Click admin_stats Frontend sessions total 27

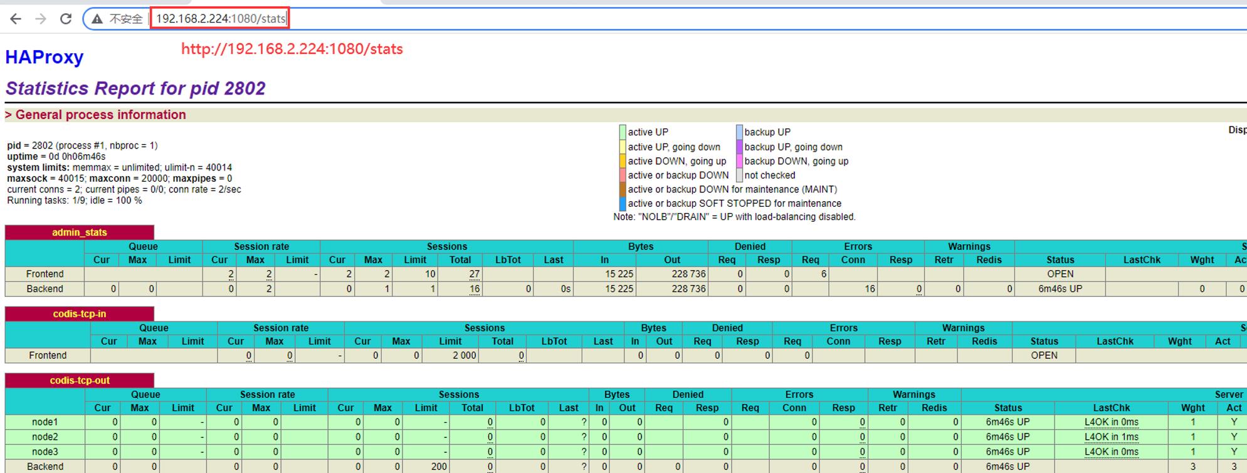(x=475, y=274)
